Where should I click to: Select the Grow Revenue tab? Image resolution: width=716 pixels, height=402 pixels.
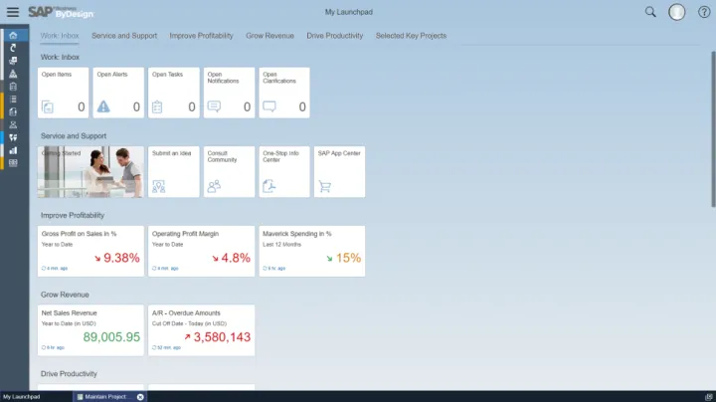268,36
